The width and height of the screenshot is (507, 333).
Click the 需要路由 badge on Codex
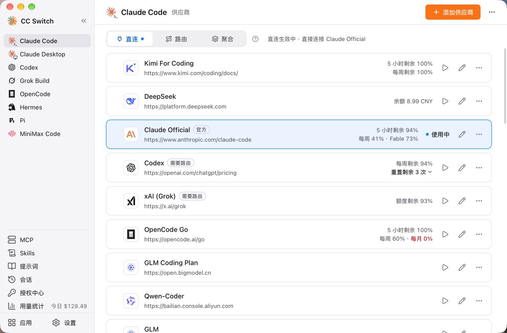click(180, 163)
